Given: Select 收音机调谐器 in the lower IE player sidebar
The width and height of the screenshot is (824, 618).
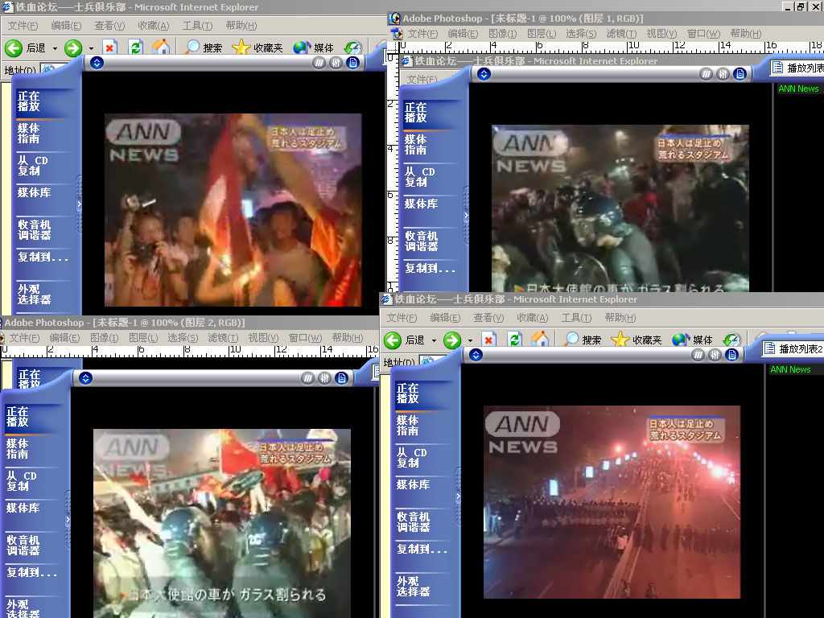Looking at the screenshot, I should pyautogui.click(x=414, y=521).
